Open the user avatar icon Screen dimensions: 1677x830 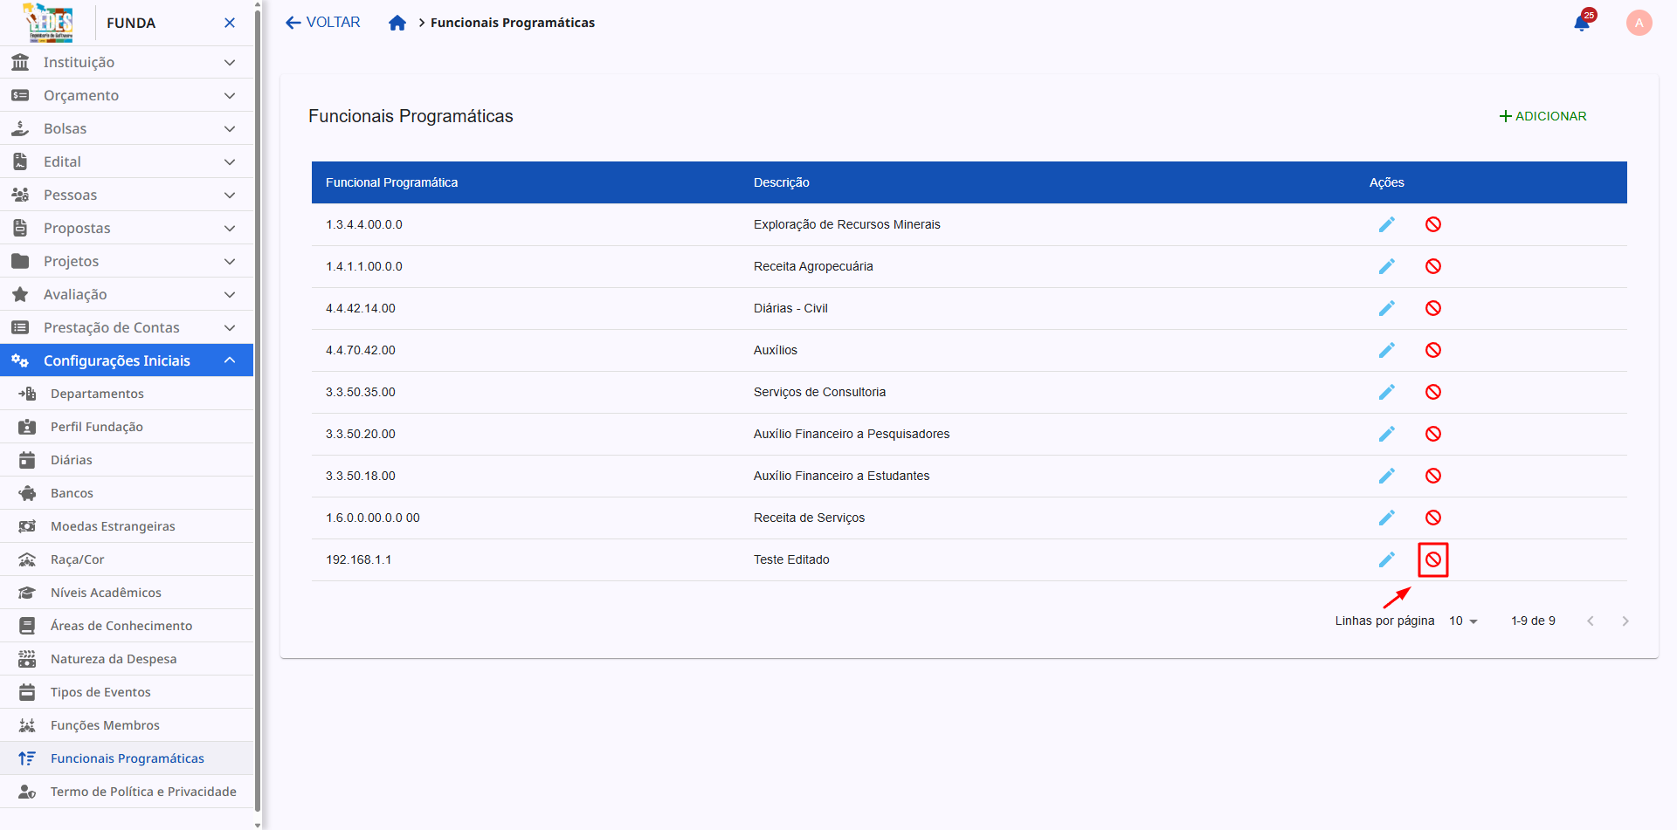(x=1639, y=22)
